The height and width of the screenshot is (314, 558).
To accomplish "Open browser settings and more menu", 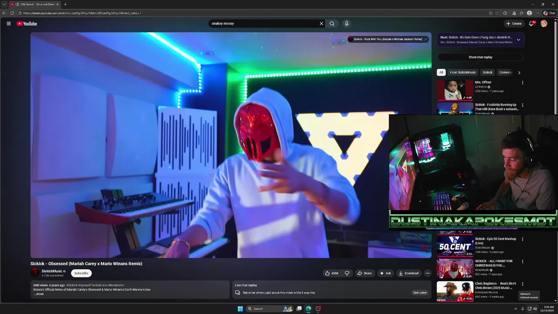I will 538,13.
